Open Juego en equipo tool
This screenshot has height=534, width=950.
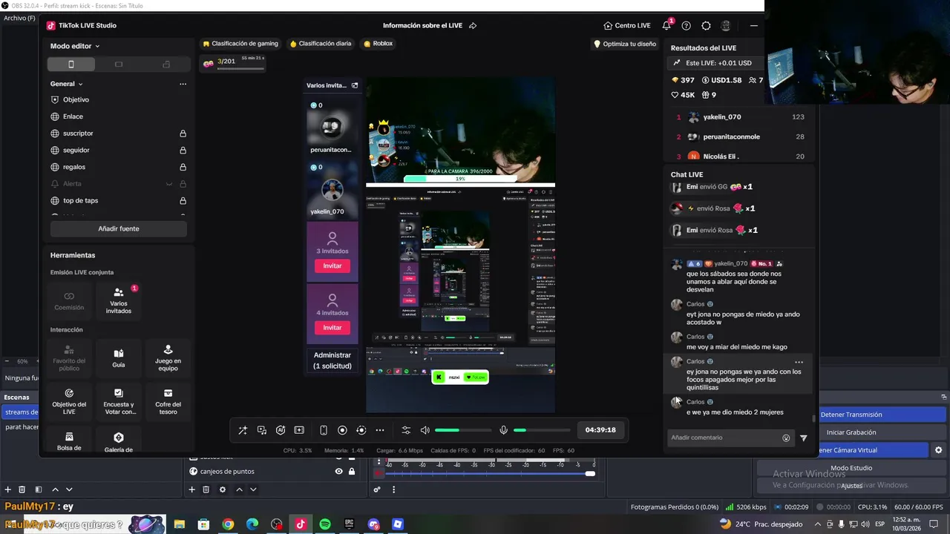point(168,358)
